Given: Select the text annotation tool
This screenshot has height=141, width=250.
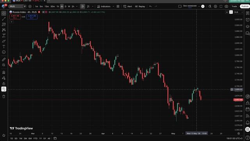Looking at the screenshot, I should (4, 47).
